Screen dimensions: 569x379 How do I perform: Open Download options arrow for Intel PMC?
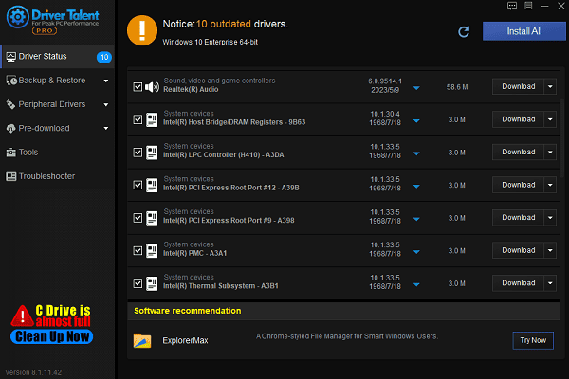pyautogui.click(x=550, y=250)
